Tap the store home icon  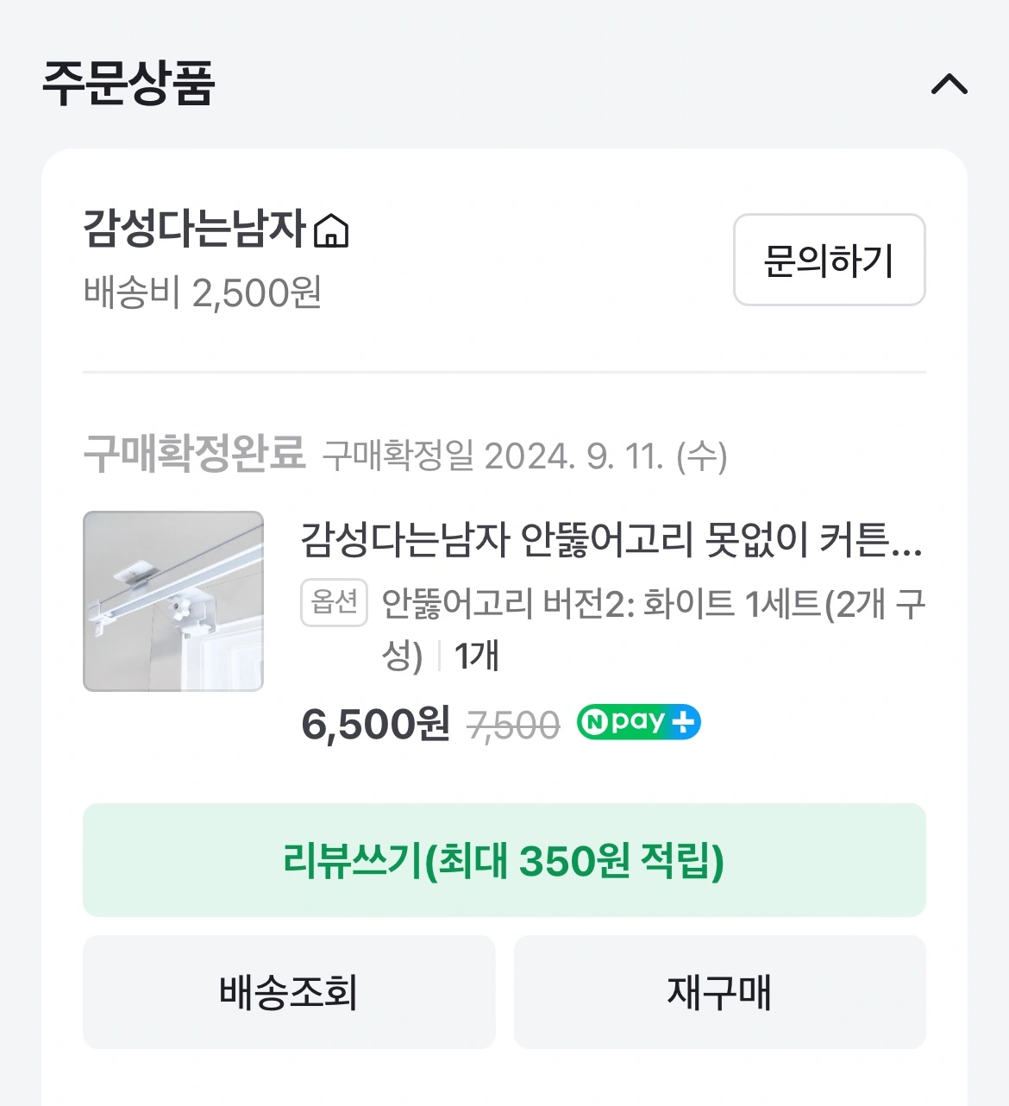tap(331, 231)
